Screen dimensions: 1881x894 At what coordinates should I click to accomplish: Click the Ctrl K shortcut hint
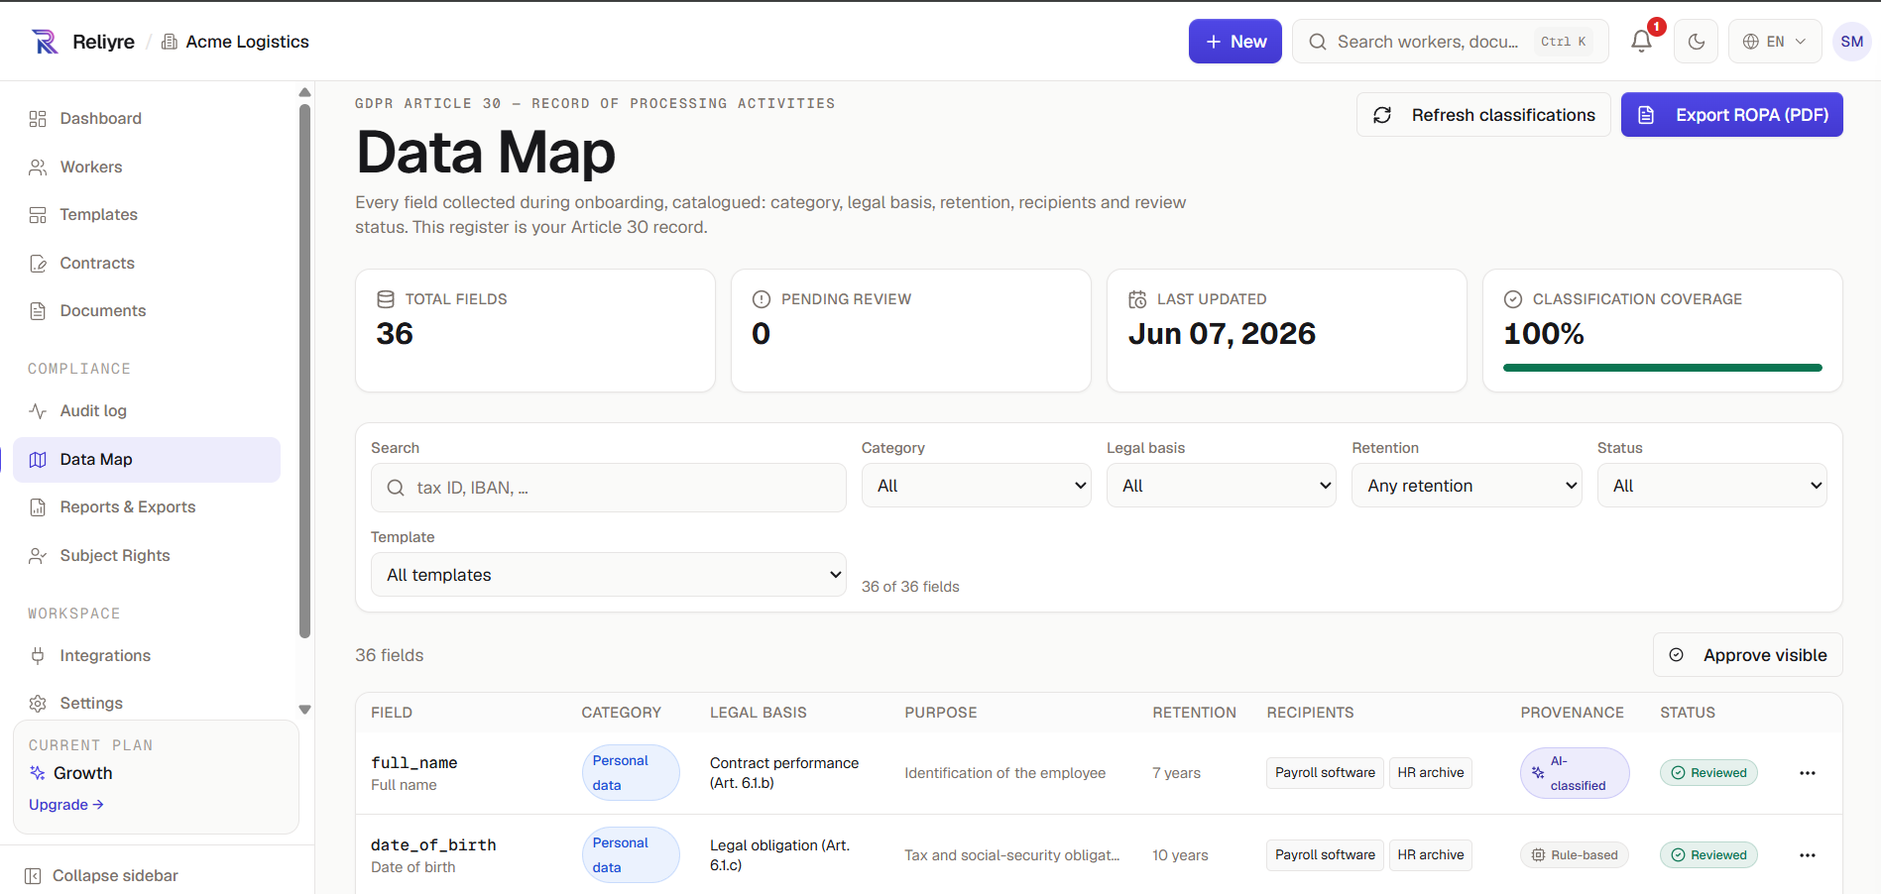tap(1564, 42)
